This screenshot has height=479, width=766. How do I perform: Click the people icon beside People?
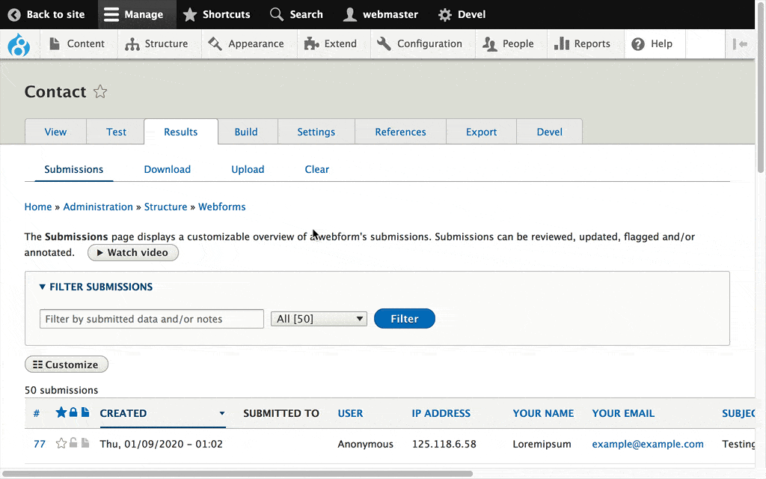click(x=489, y=44)
